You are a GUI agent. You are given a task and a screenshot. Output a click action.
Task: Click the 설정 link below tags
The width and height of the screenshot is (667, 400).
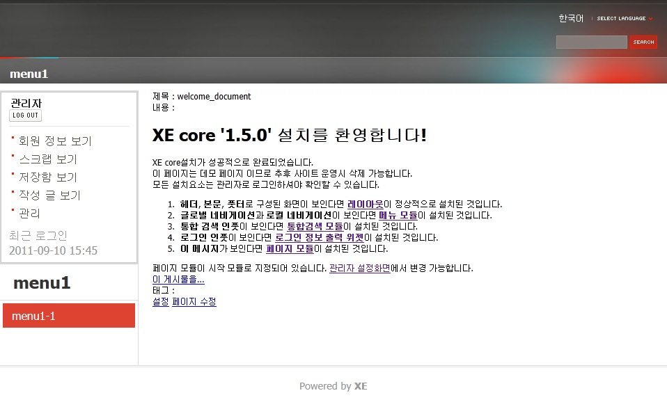pyautogui.click(x=160, y=301)
